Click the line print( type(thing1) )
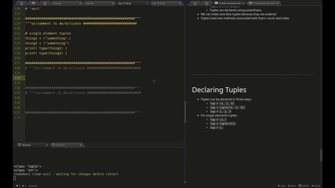This screenshot has width=335, height=188. click(46, 49)
